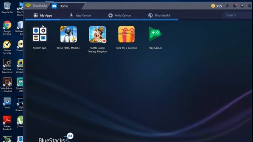
Task: Click the heart badge on Hustle Castle icon
Action: [104, 41]
